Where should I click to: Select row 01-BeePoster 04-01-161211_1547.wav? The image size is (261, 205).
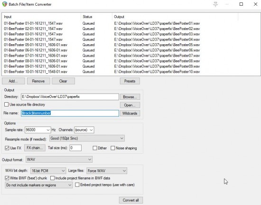33,39
